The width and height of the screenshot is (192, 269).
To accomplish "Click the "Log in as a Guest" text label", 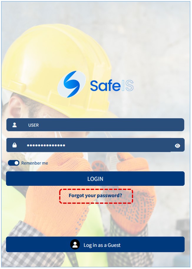I will [102, 245].
